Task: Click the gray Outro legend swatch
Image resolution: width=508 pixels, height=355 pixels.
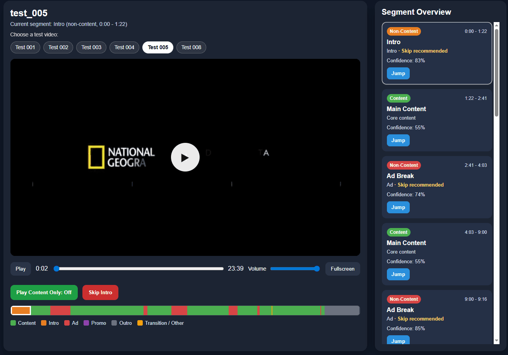Action: (114, 323)
